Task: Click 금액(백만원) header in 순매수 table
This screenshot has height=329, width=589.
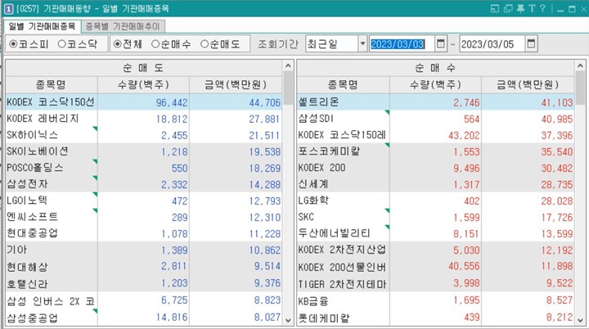Action: pos(528,84)
